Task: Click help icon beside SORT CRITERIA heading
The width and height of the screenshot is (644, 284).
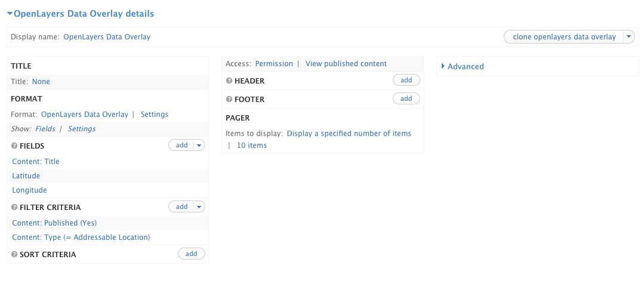Action: [x=14, y=255]
